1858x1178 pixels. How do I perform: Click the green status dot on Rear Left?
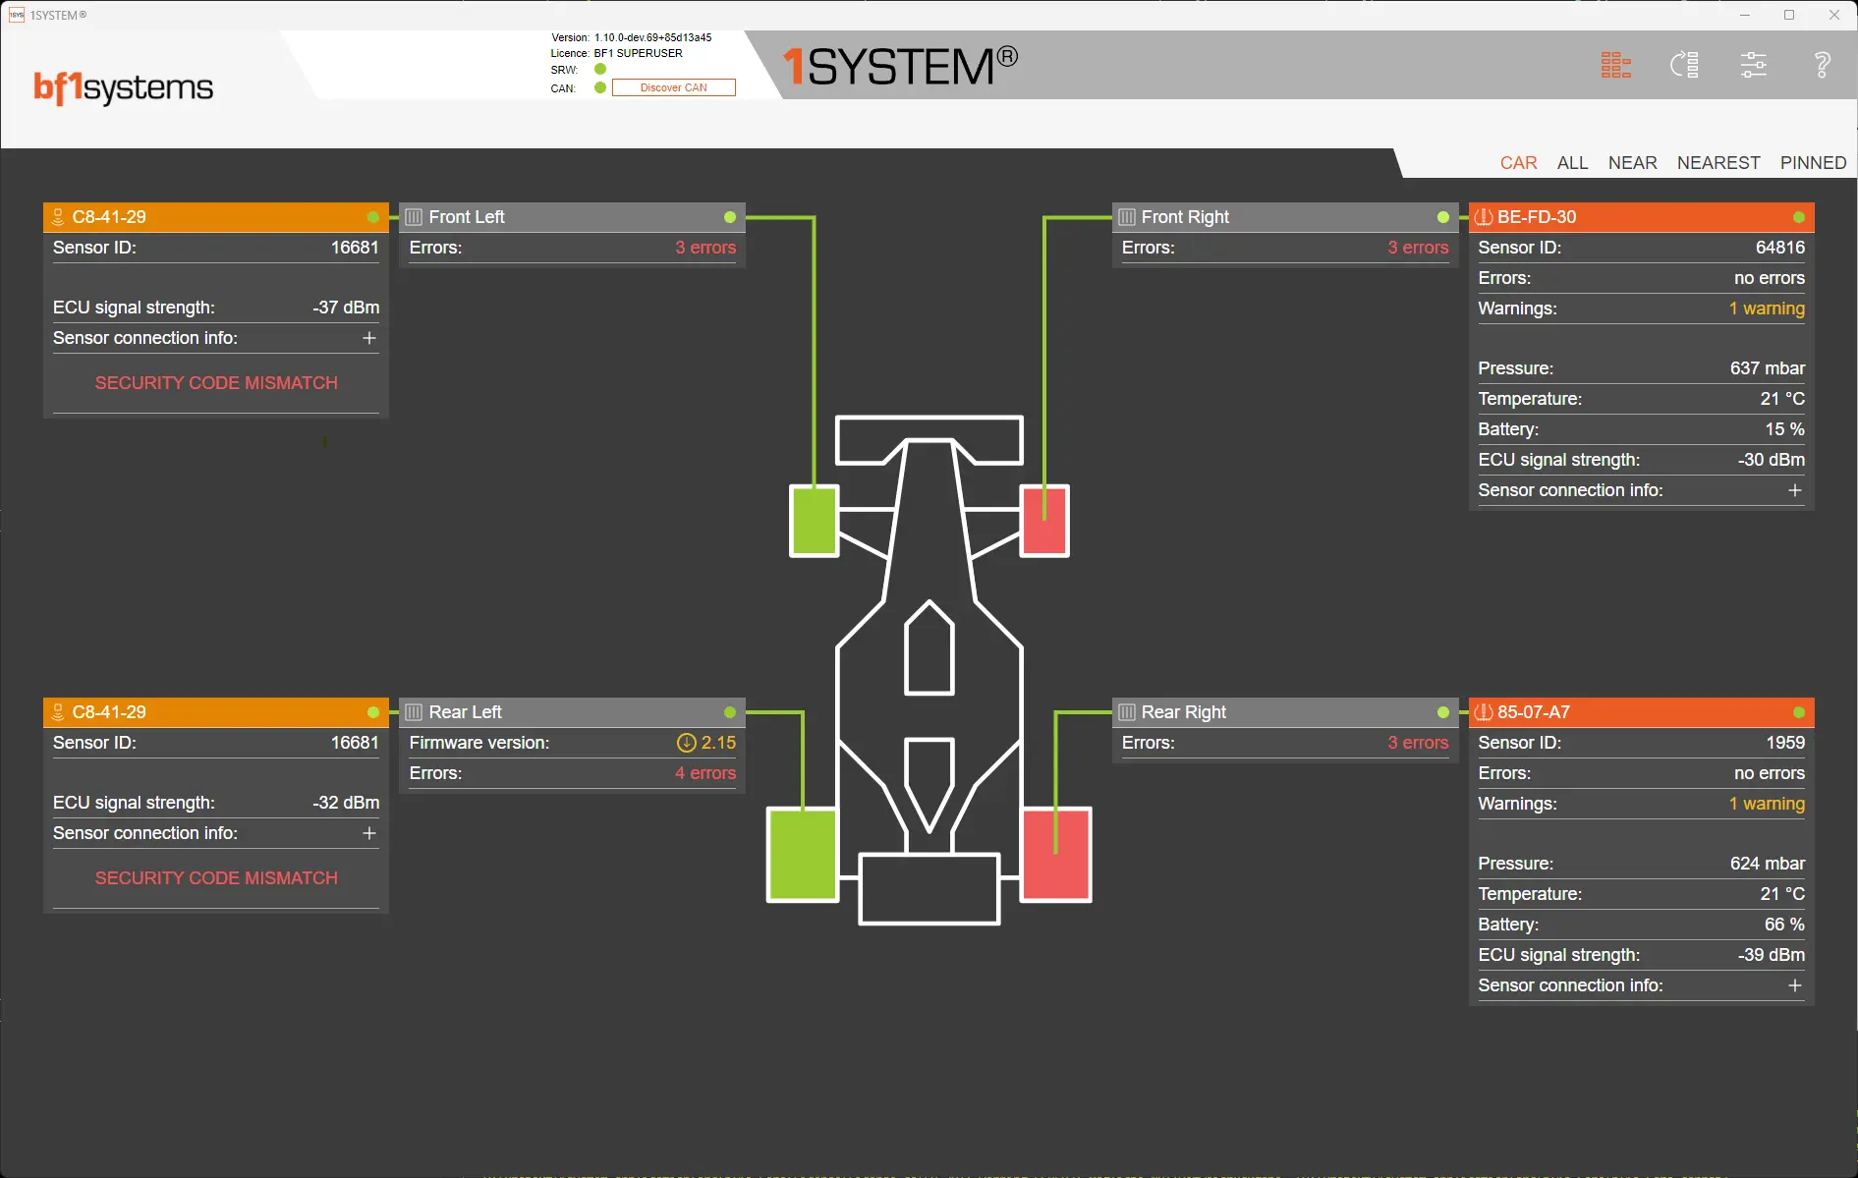730,712
